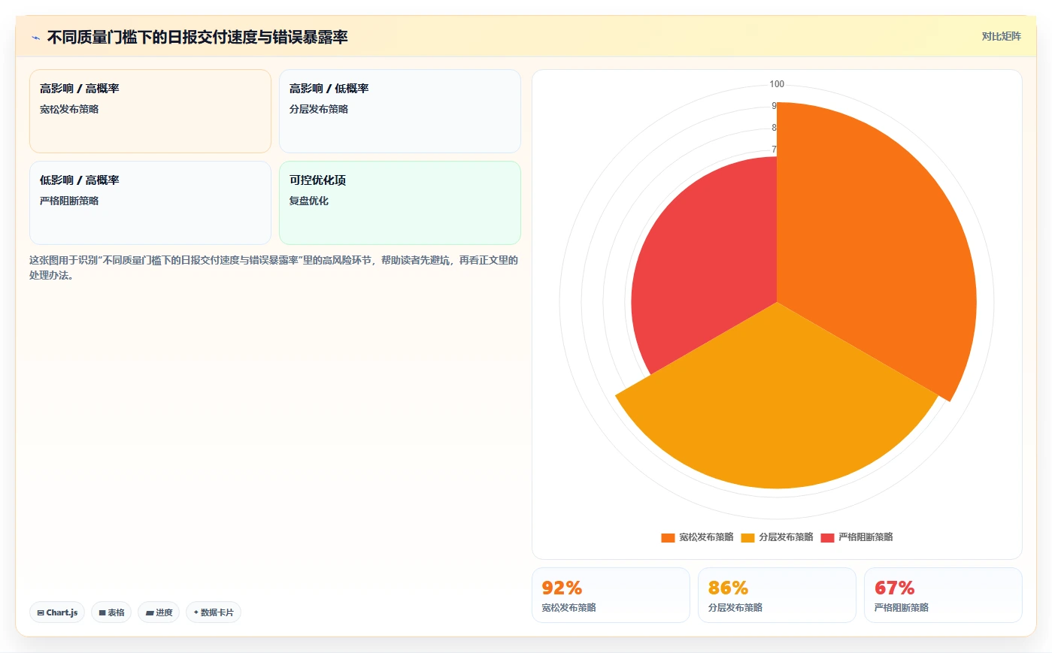Click the 86% stat card
The height and width of the screenshot is (653, 1052).
777,595
